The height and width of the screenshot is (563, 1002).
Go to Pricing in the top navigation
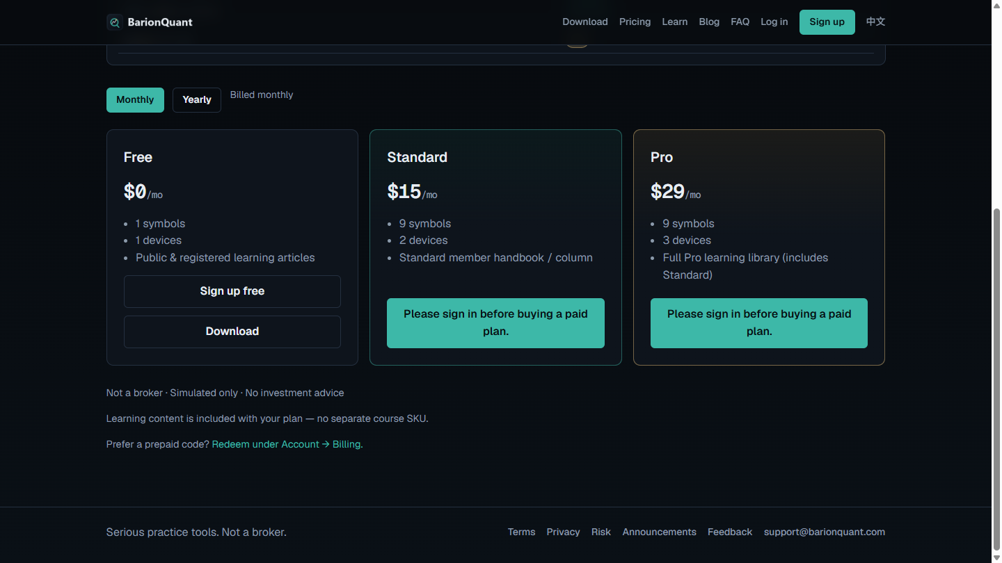(x=635, y=22)
